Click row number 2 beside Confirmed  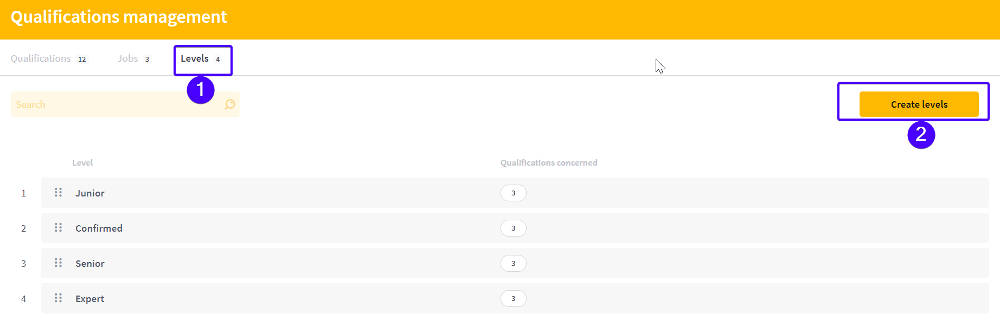point(23,228)
